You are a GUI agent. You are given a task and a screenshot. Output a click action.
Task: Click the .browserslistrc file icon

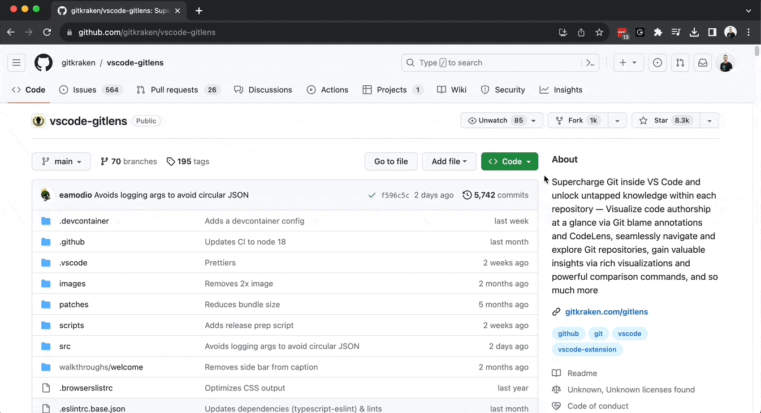point(46,388)
